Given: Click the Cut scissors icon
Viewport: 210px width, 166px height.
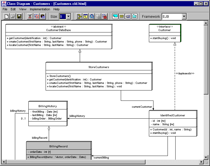Looking at the screenshot, I should click(x=30, y=16).
